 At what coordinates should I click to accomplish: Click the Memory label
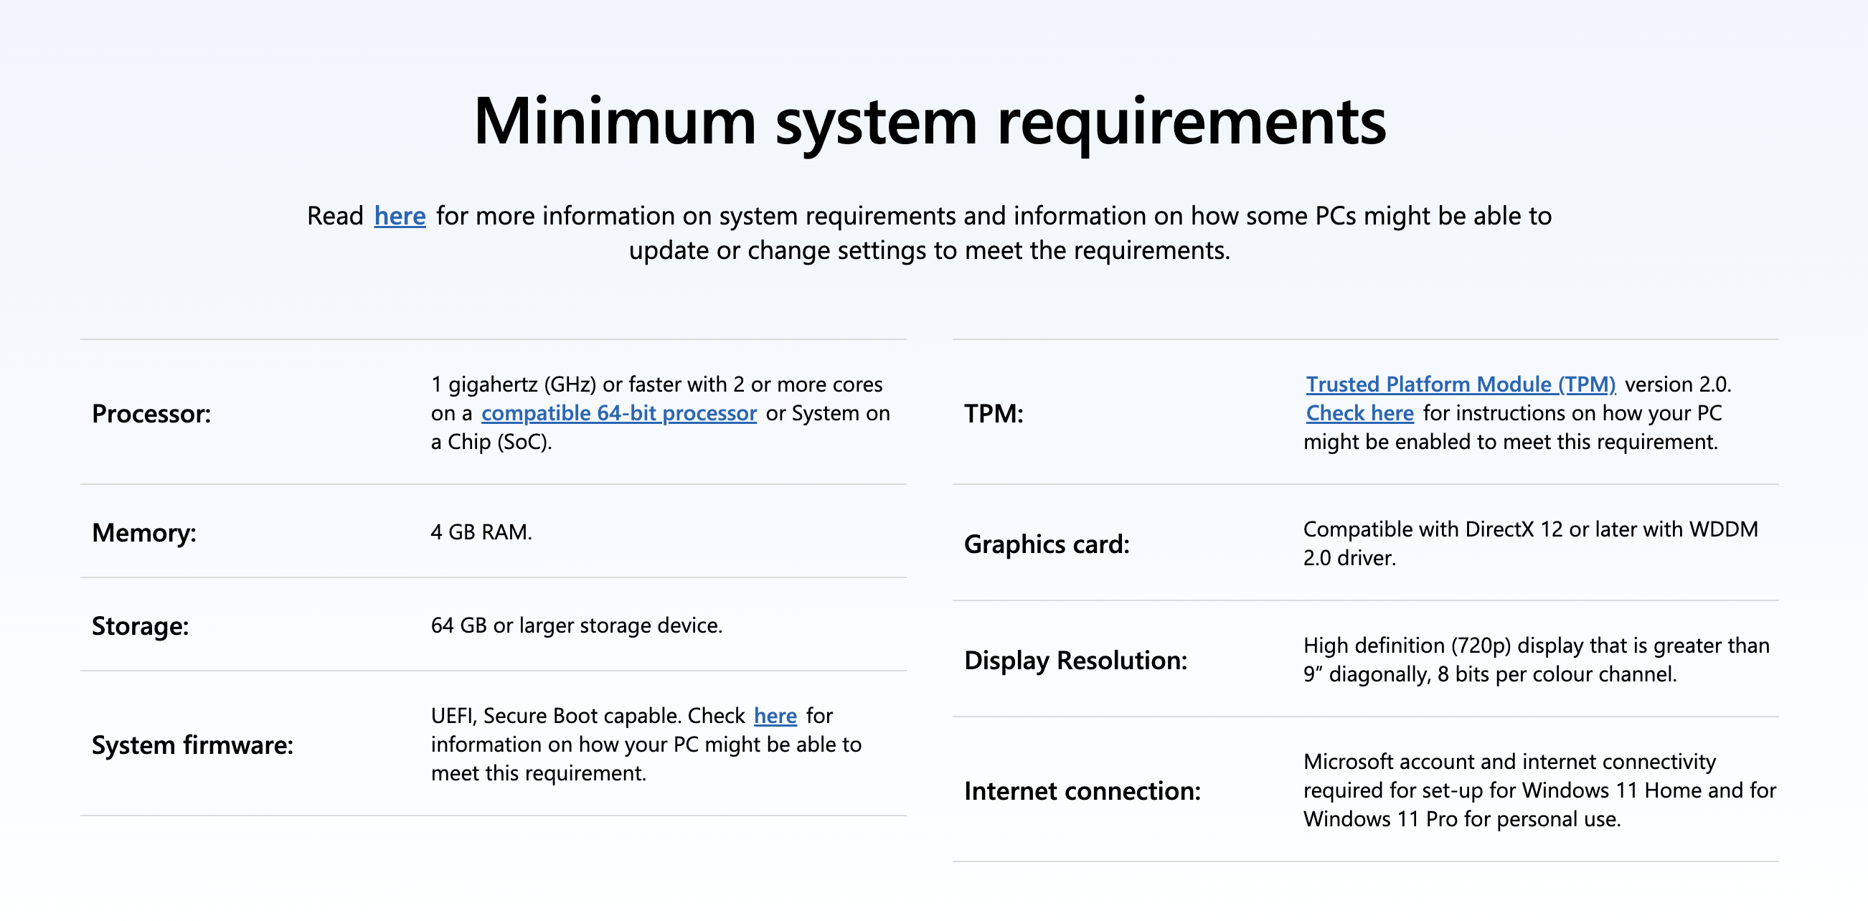pyautogui.click(x=143, y=532)
